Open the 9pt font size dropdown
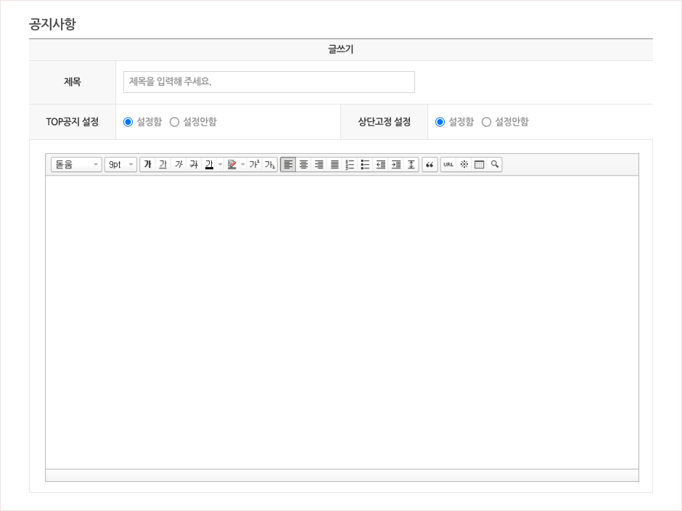The image size is (682, 511). pyautogui.click(x=120, y=165)
